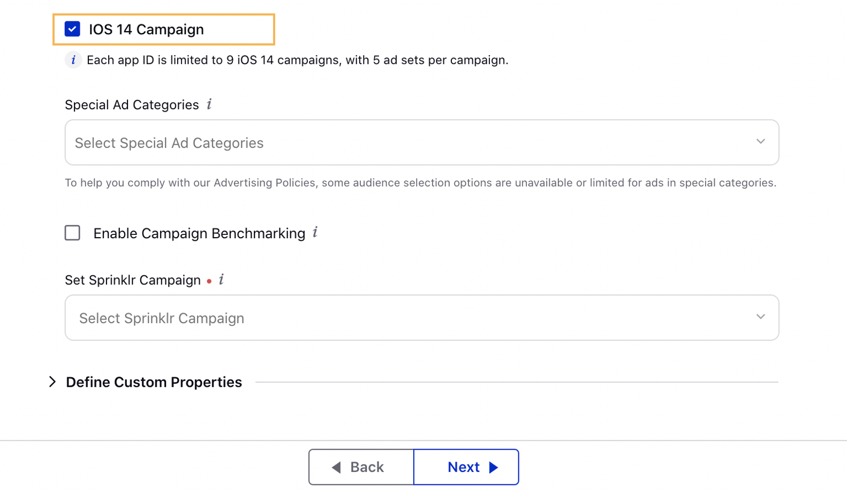
Task: Click the IOS 14 Campaign label text
Action: click(x=146, y=29)
